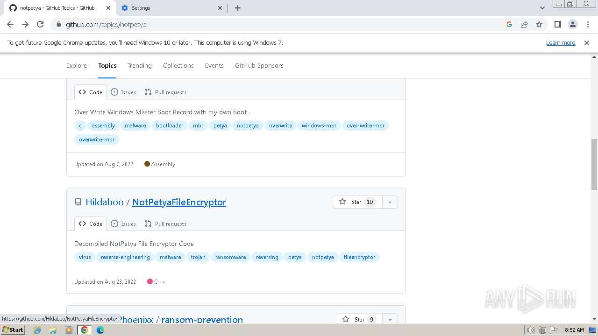Image resolution: width=598 pixels, height=336 pixels.
Task: Go forward to next page
Action: (x=25, y=24)
